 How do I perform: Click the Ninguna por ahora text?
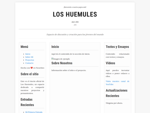click(114, 103)
